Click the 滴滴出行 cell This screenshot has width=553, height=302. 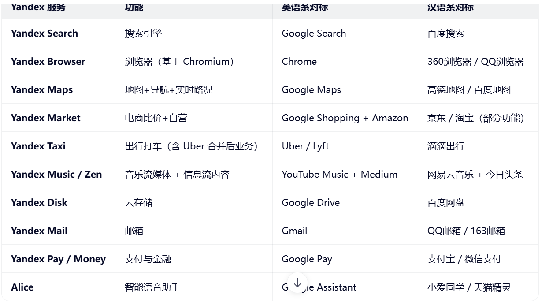[x=446, y=146]
